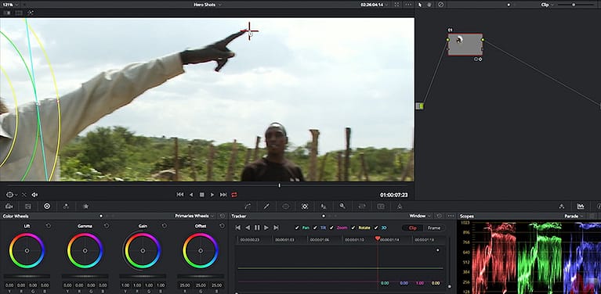Uncheck the Zoom tracking checkbox
Image resolution: width=601 pixels, height=294 pixels.
click(x=331, y=228)
